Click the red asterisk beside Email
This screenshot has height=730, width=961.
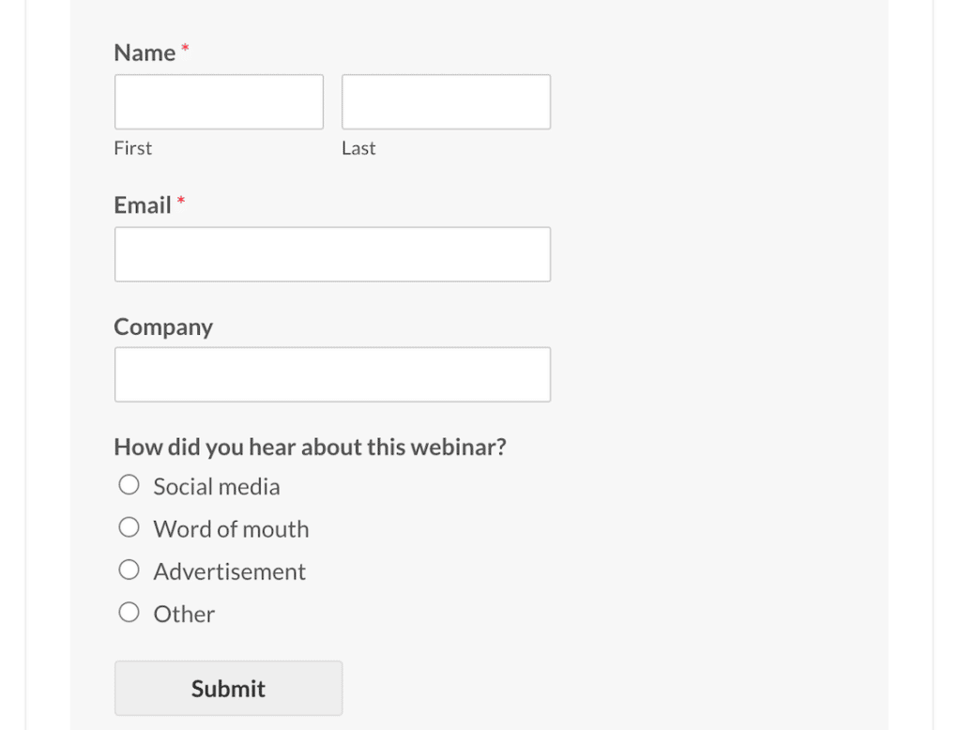(x=181, y=201)
